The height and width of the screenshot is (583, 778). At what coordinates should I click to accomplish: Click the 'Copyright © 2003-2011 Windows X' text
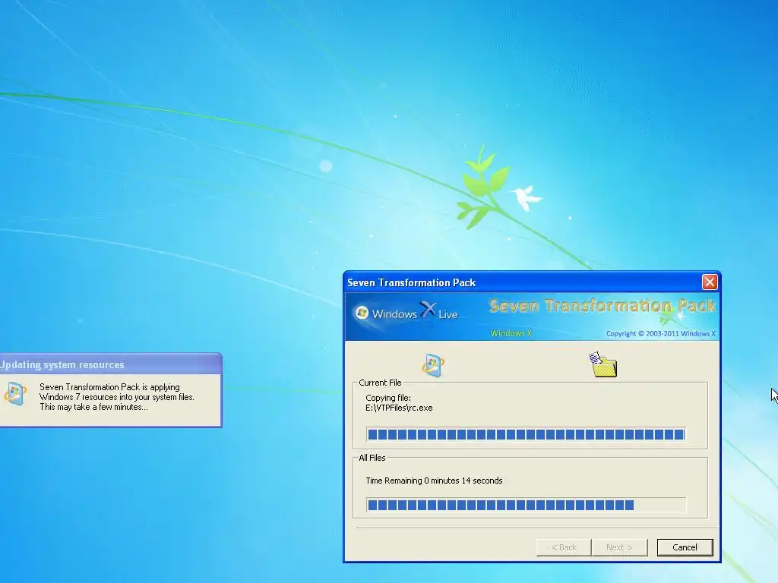(x=661, y=334)
